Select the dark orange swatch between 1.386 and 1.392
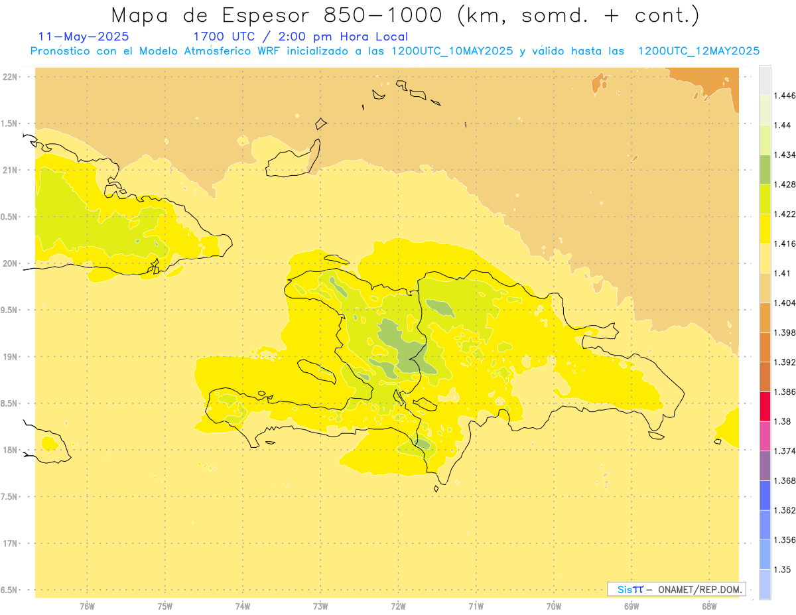The height and width of the screenshot is (615, 796). [765, 377]
